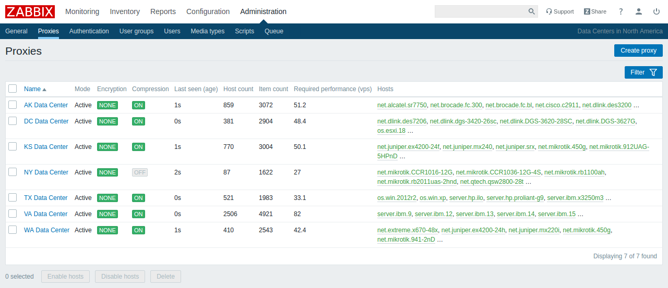Check the NY Data Center checkbox
The height and width of the screenshot is (288, 668).
coord(13,172)
